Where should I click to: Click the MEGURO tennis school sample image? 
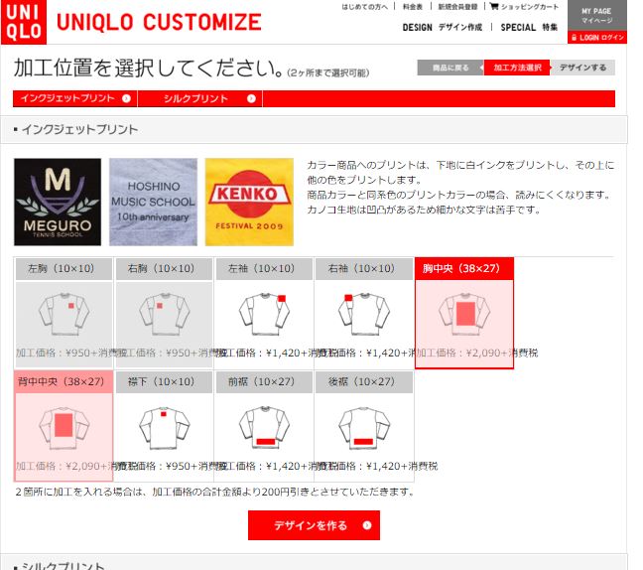(58, 202)
